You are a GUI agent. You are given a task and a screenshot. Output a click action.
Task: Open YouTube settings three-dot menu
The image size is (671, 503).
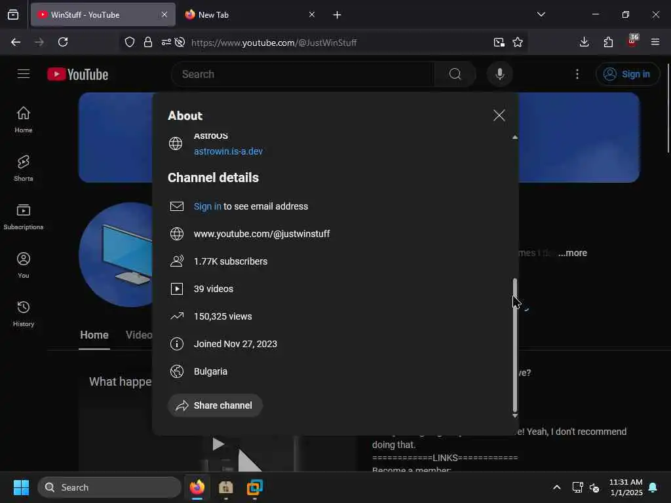click(x=577, y=74)
